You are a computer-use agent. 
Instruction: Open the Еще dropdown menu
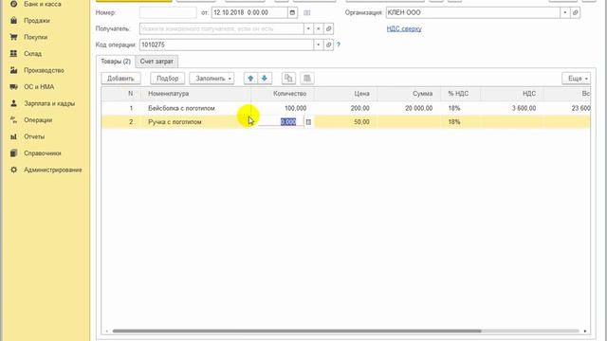(577, 79)
